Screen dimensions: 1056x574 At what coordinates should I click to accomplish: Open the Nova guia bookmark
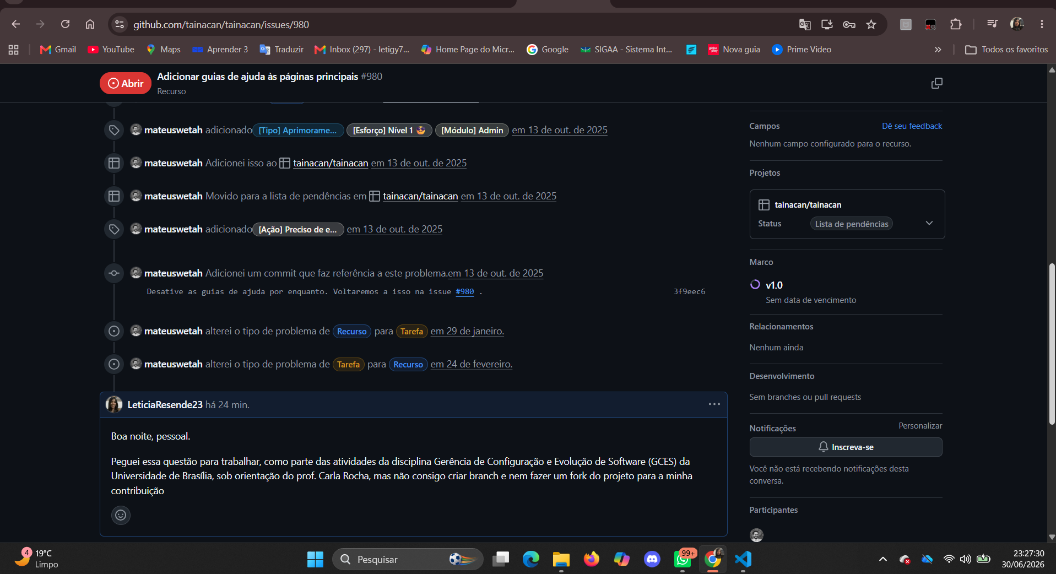(x=734, y=50)
